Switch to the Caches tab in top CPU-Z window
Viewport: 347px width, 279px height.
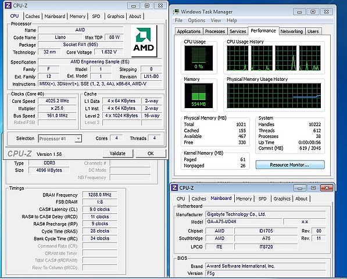point(33,16)
